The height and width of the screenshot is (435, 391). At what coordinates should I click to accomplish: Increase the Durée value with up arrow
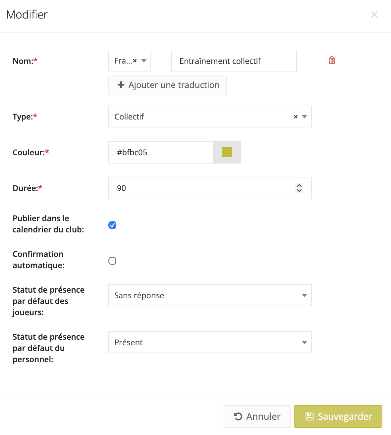pos(299,186)
